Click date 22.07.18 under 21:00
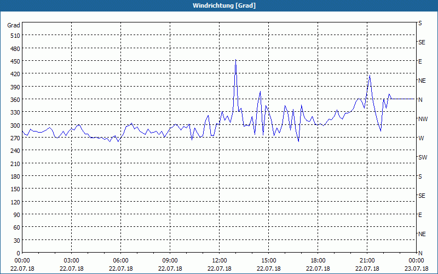This screenshot has height=274, width=438. point(367,269)
